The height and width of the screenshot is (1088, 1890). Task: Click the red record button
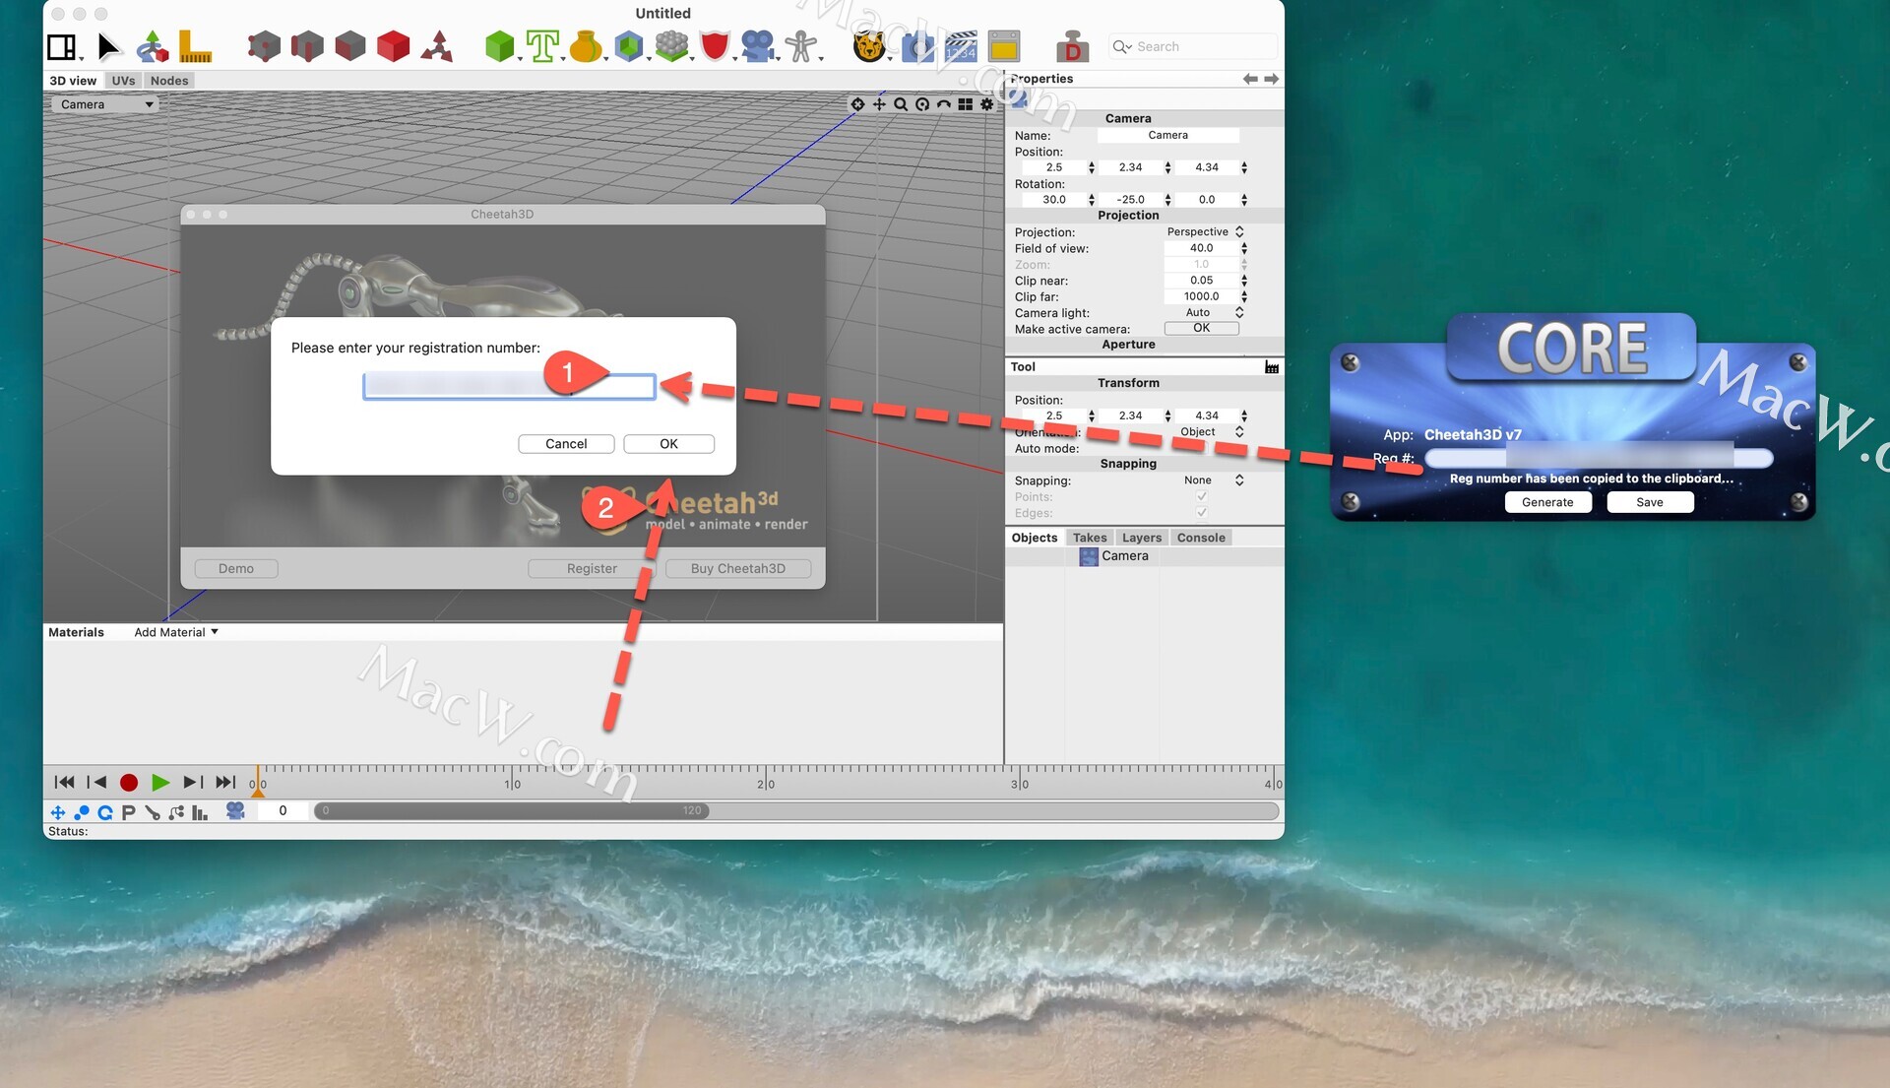pos(129,783)
